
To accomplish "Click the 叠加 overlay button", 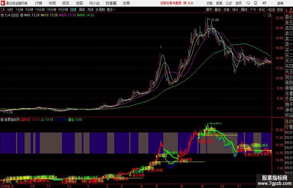I will 218,10.
